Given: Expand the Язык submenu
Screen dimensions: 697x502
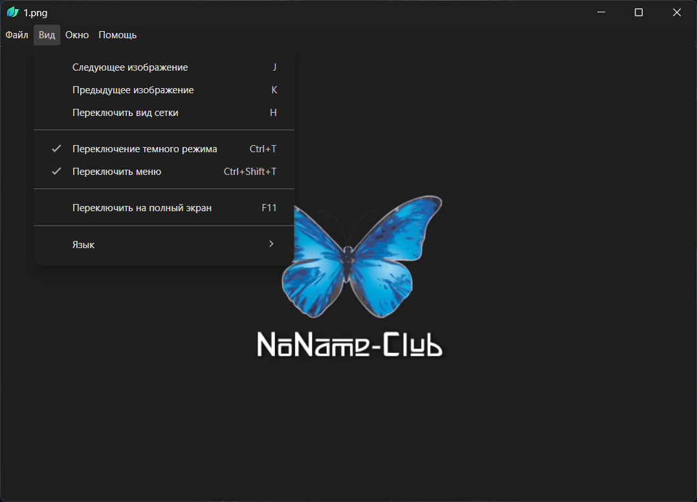Looking at the screenshot, I should (x=164, y=244).
